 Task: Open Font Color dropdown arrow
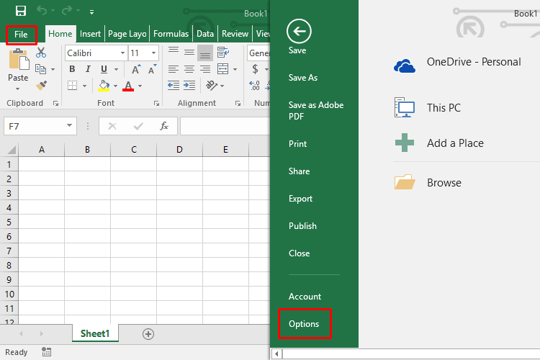pyautogui.click(x=140, y=86)
